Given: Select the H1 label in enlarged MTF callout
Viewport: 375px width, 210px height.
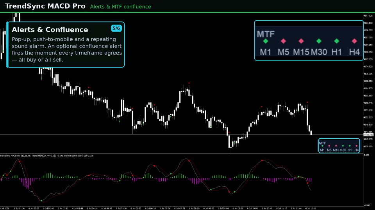Looking at the screenshot, I should point(336,52).
